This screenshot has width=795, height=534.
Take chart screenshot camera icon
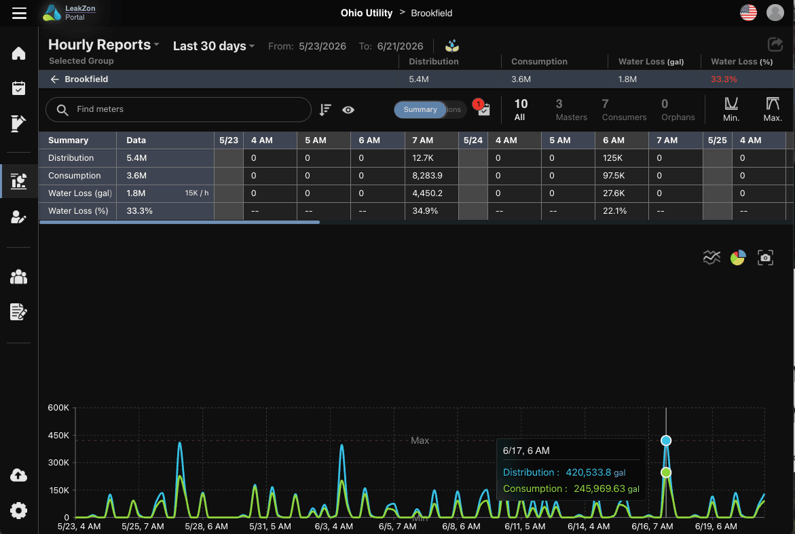pyautogui.click(x=765, y=257)
